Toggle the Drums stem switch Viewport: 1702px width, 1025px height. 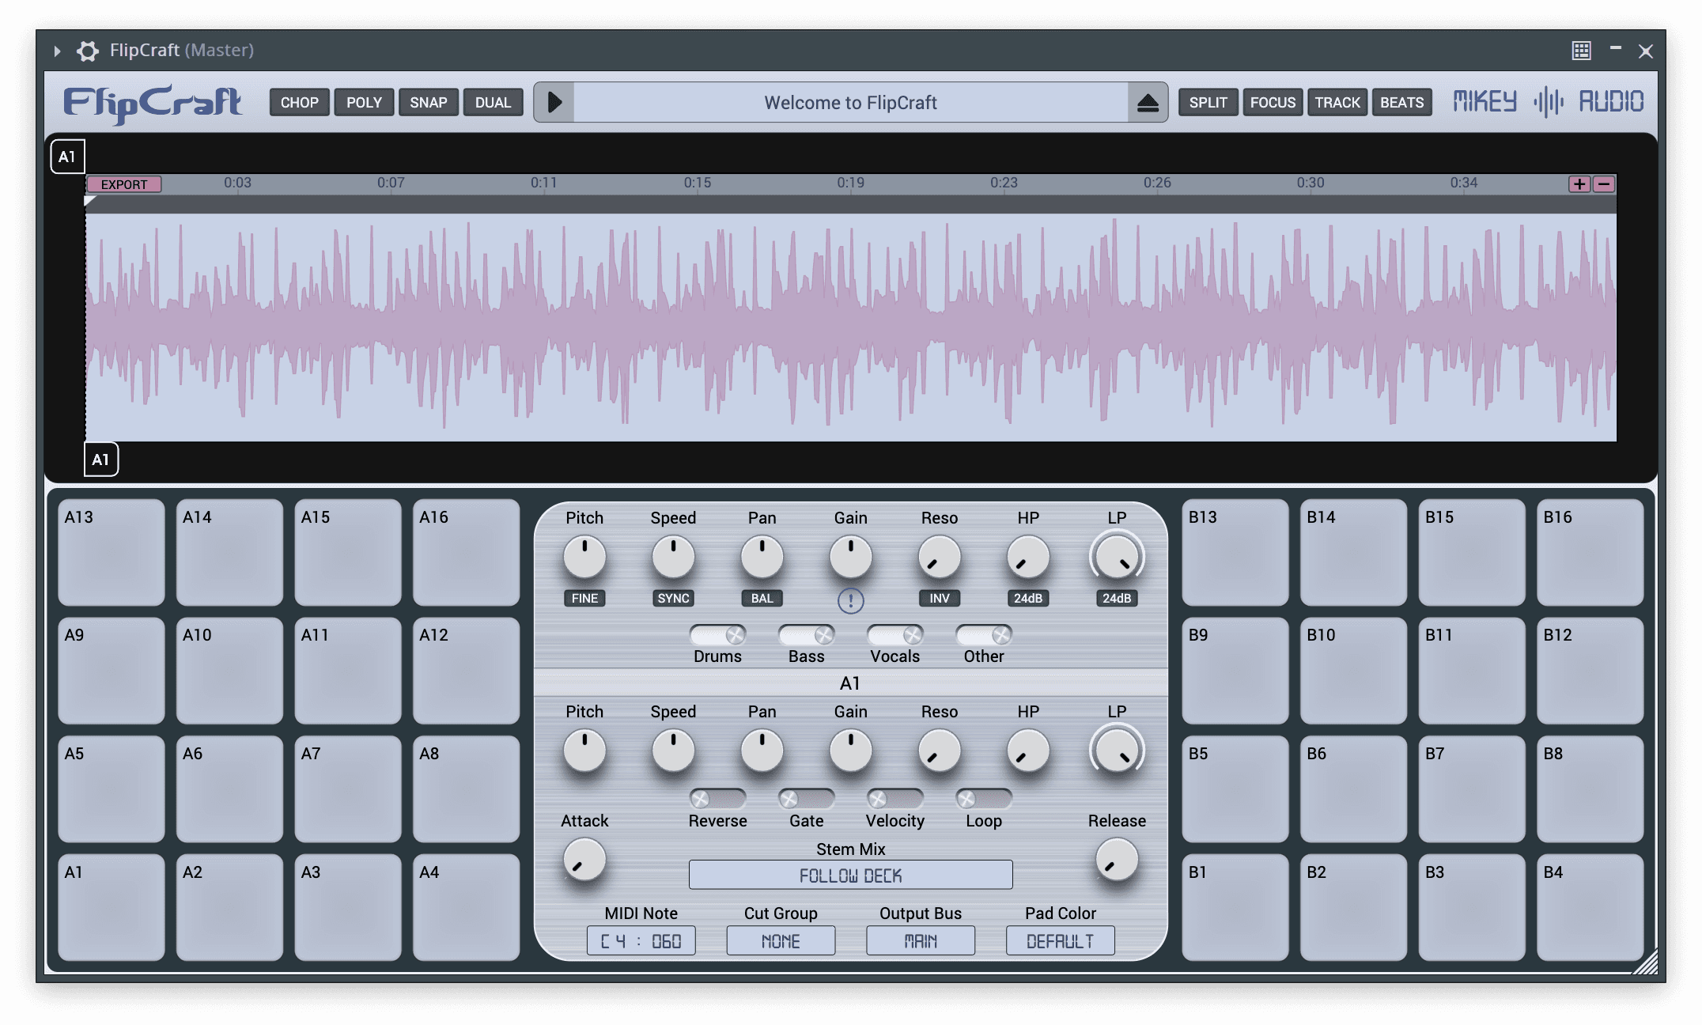pos(717,634)
